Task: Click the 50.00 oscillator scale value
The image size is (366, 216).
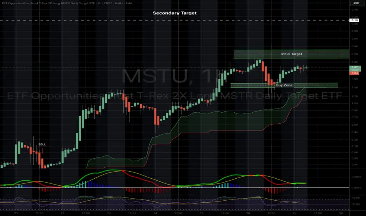Action: coord(355,204)
